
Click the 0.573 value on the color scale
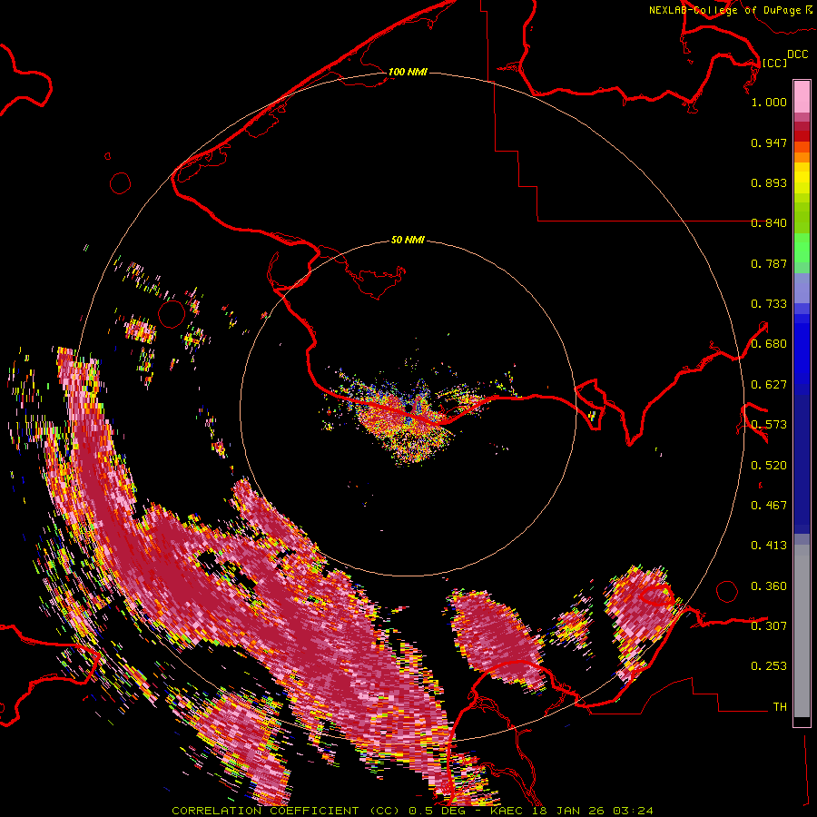(x=769, y=425)
